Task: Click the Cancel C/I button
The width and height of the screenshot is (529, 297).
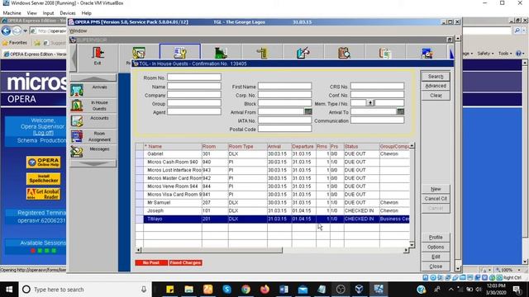Action: click(436, 199)
